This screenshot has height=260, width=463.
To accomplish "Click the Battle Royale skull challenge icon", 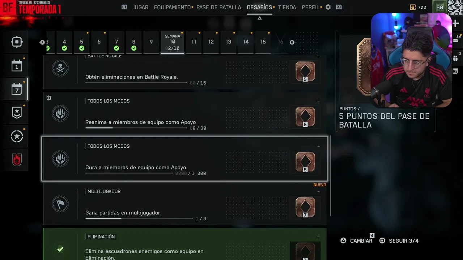I will coord(60,68).
